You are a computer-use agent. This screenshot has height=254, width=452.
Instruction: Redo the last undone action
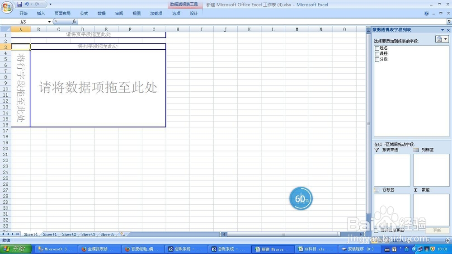click(38, 5)
